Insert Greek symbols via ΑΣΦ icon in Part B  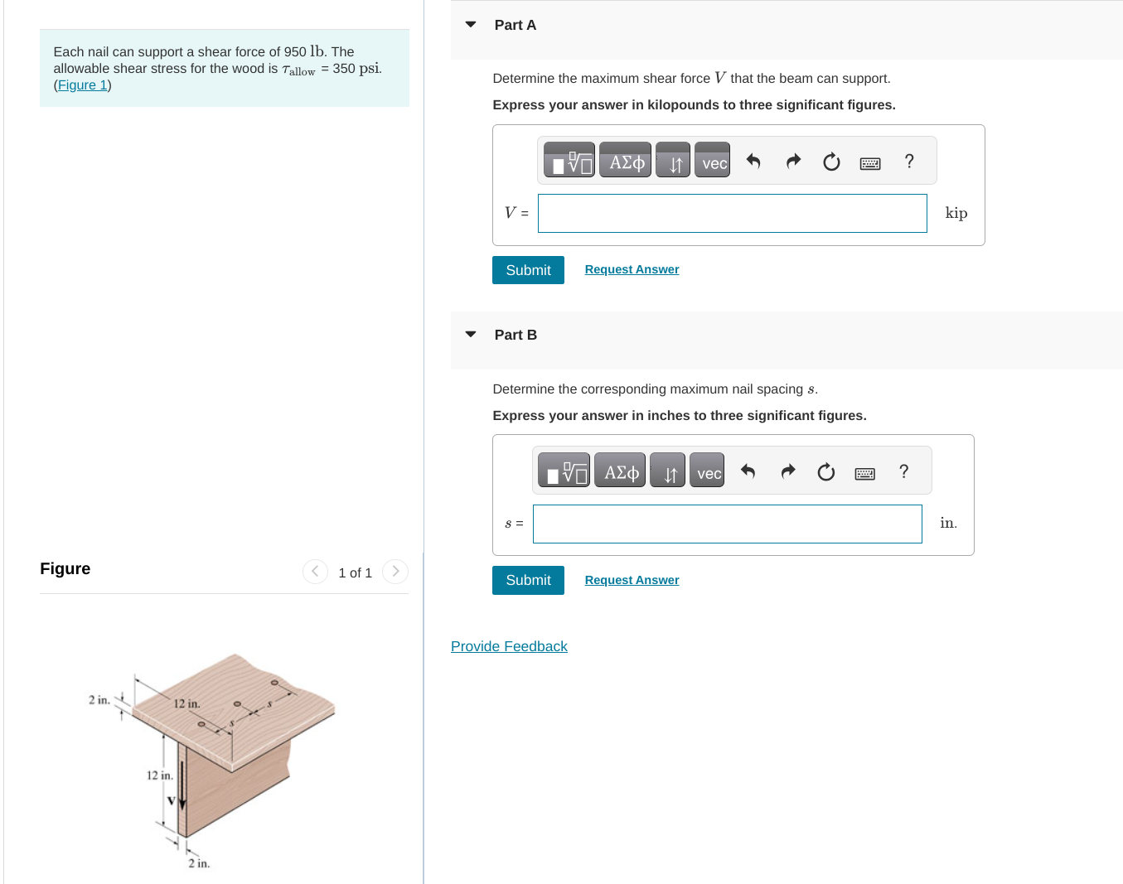619,471
